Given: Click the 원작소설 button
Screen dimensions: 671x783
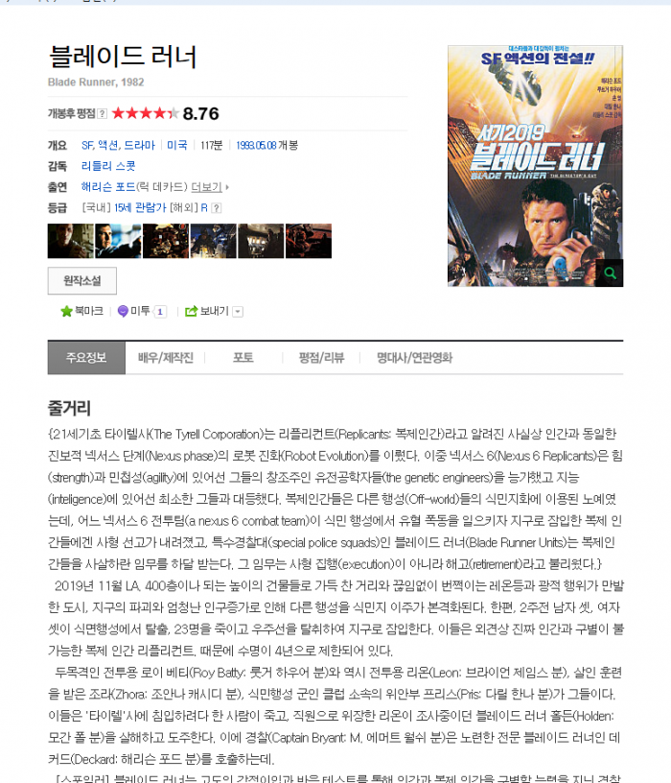Looking at the screenshot, I should click(82, 280).
